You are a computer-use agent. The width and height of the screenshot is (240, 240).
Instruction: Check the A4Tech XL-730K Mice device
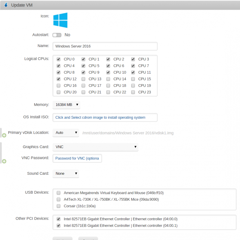click(x=59, y=199)
